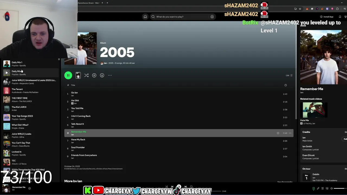
Task: Open THE FIRST TIME album in sidebar
Action: pos(30,100)
